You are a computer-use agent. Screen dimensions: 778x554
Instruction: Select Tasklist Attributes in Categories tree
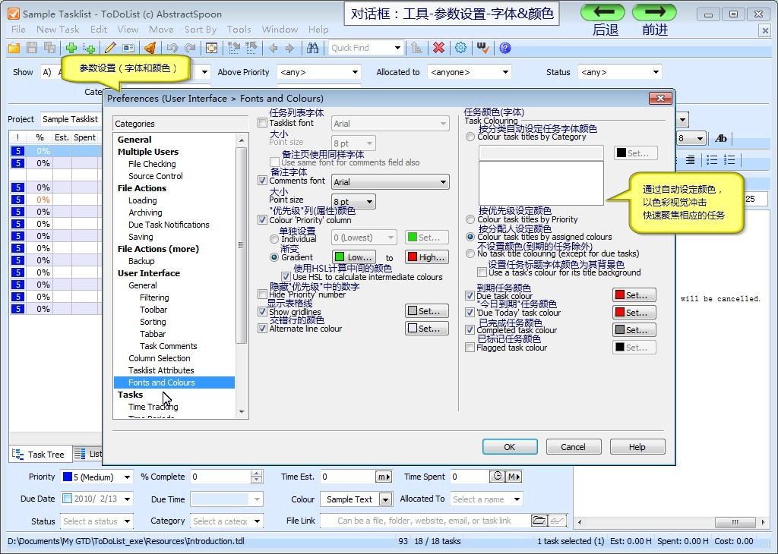pyautogui.click(x=160, y=370)
